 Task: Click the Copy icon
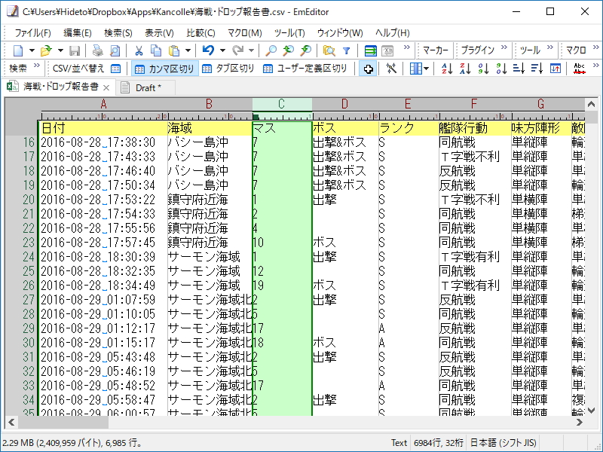pyautogui.click(x=156, y=50)
